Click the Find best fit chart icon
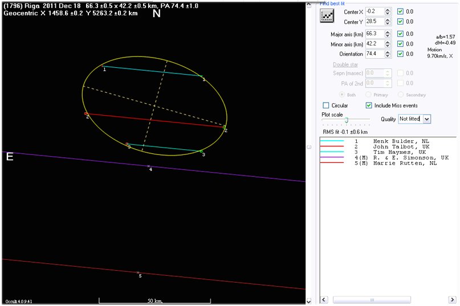 [327, 16]
